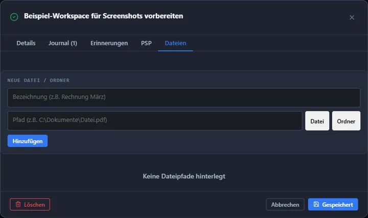Delete the task with Löschen

pos(30,204)
